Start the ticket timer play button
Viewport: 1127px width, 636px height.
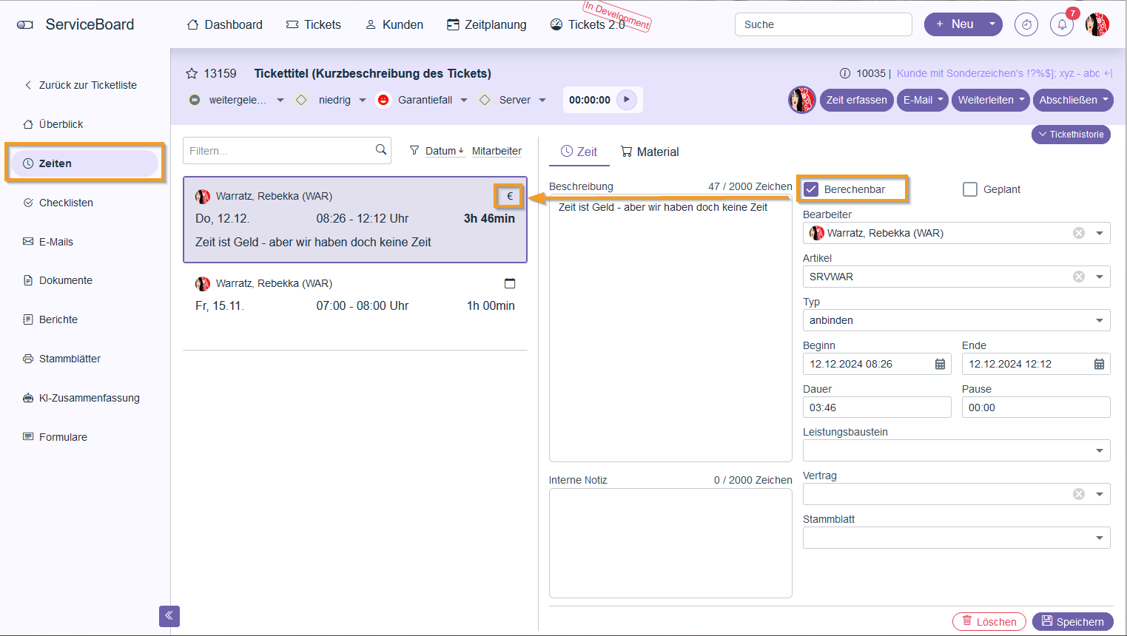click(x=627, y=100)
